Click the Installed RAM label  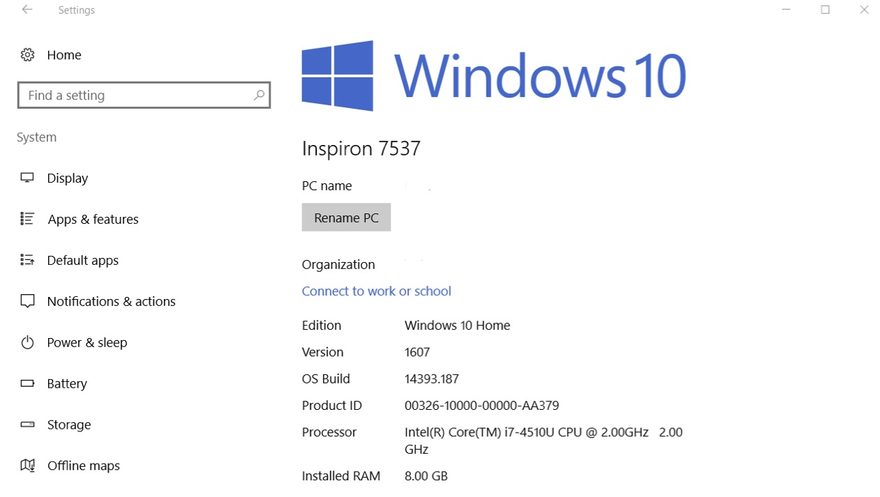(341, 476)
